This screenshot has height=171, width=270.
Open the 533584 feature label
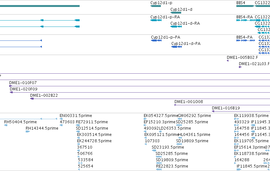[85, 160]
